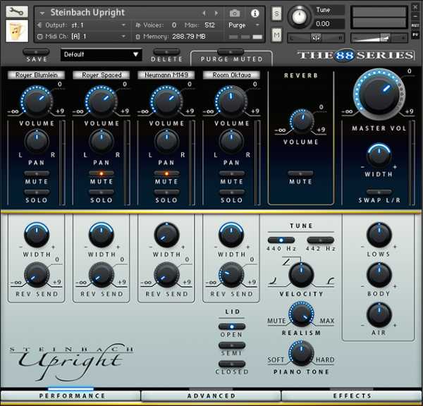This screenshot has height=406, width=423.
Task: Unmute the Neumann M149 channel
Action: 166,173
